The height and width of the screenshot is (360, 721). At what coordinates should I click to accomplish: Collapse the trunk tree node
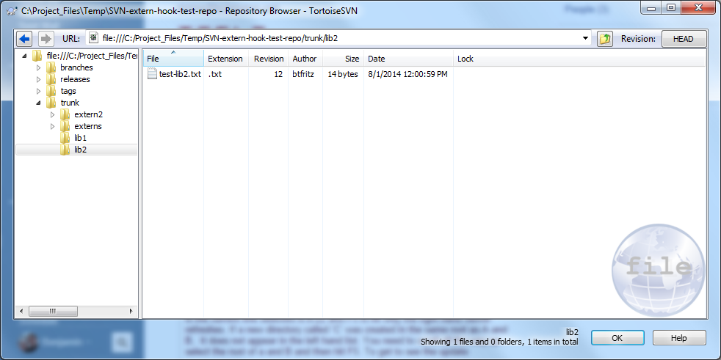tap(39, 103)
